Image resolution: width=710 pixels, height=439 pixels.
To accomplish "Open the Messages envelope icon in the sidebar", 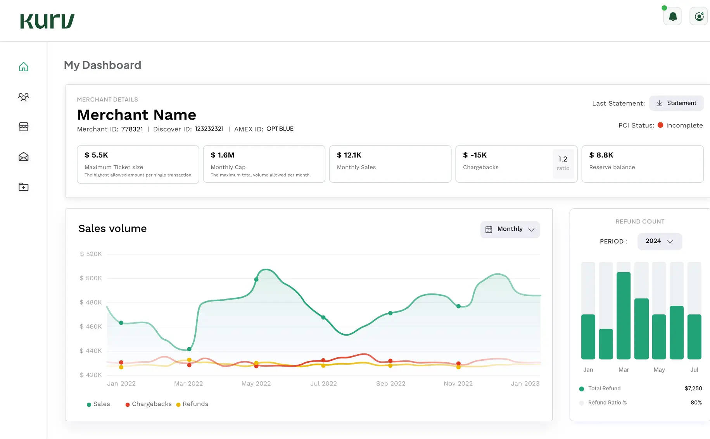I will (24, 157).
